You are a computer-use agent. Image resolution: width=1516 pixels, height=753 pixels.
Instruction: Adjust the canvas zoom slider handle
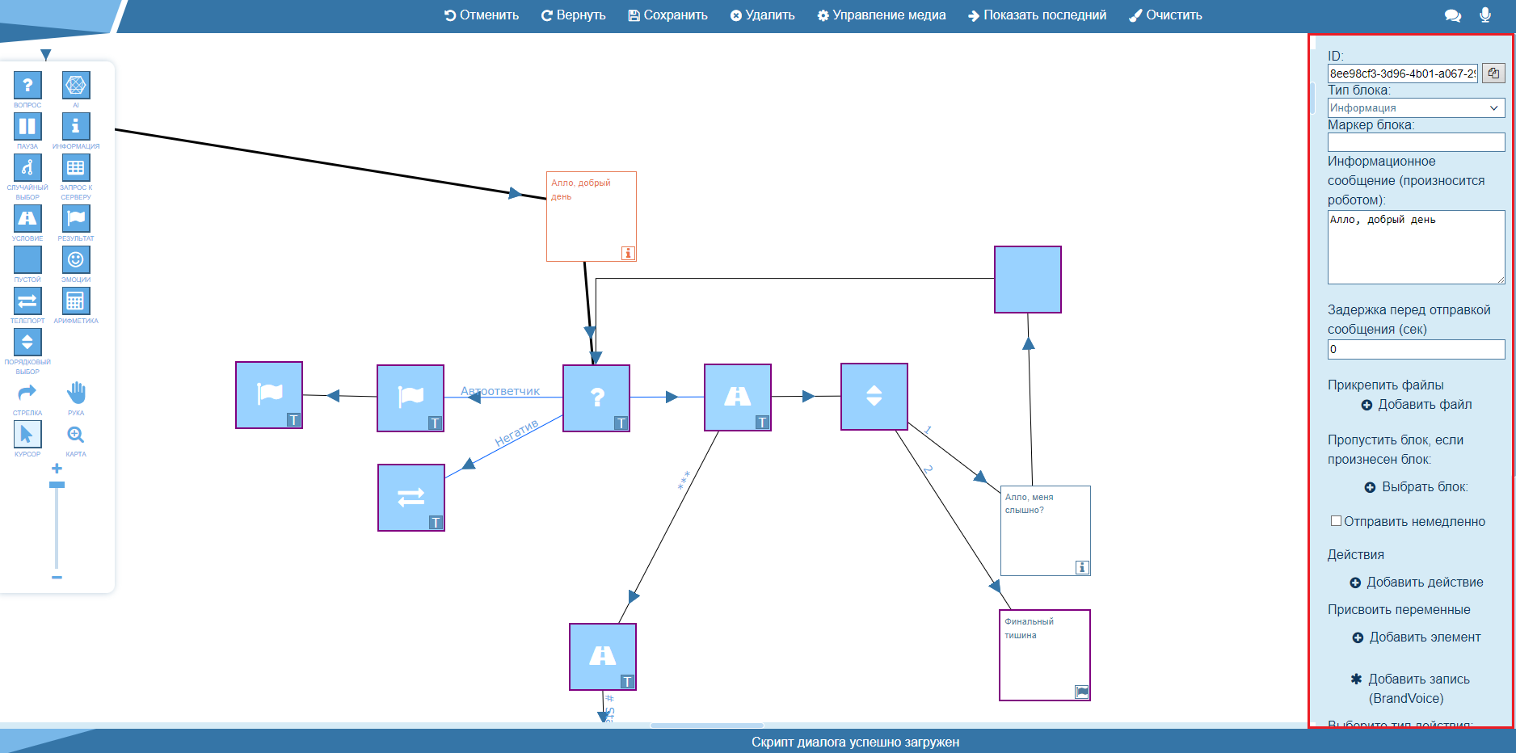(x=57, y=485)
